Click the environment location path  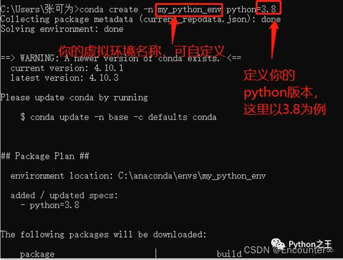(x=192, y=176)
